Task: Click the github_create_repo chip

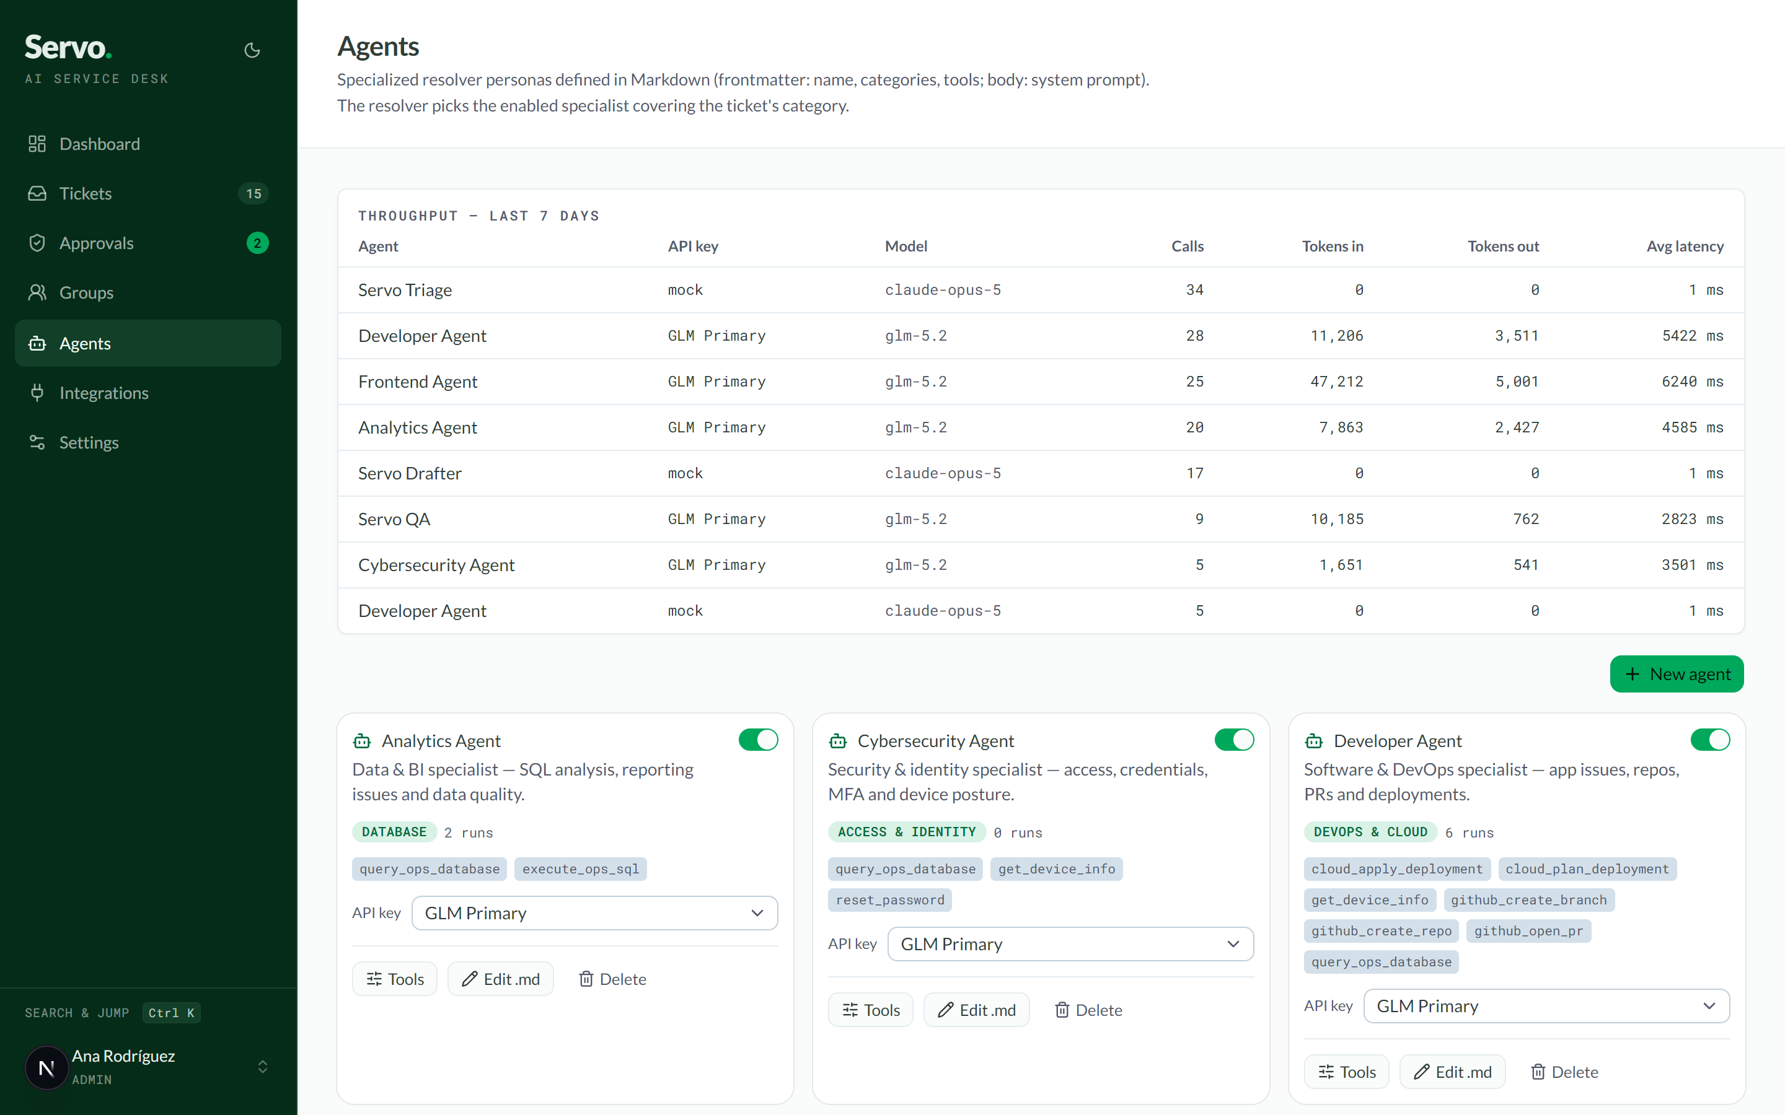Action: [x=1382, y=930]
